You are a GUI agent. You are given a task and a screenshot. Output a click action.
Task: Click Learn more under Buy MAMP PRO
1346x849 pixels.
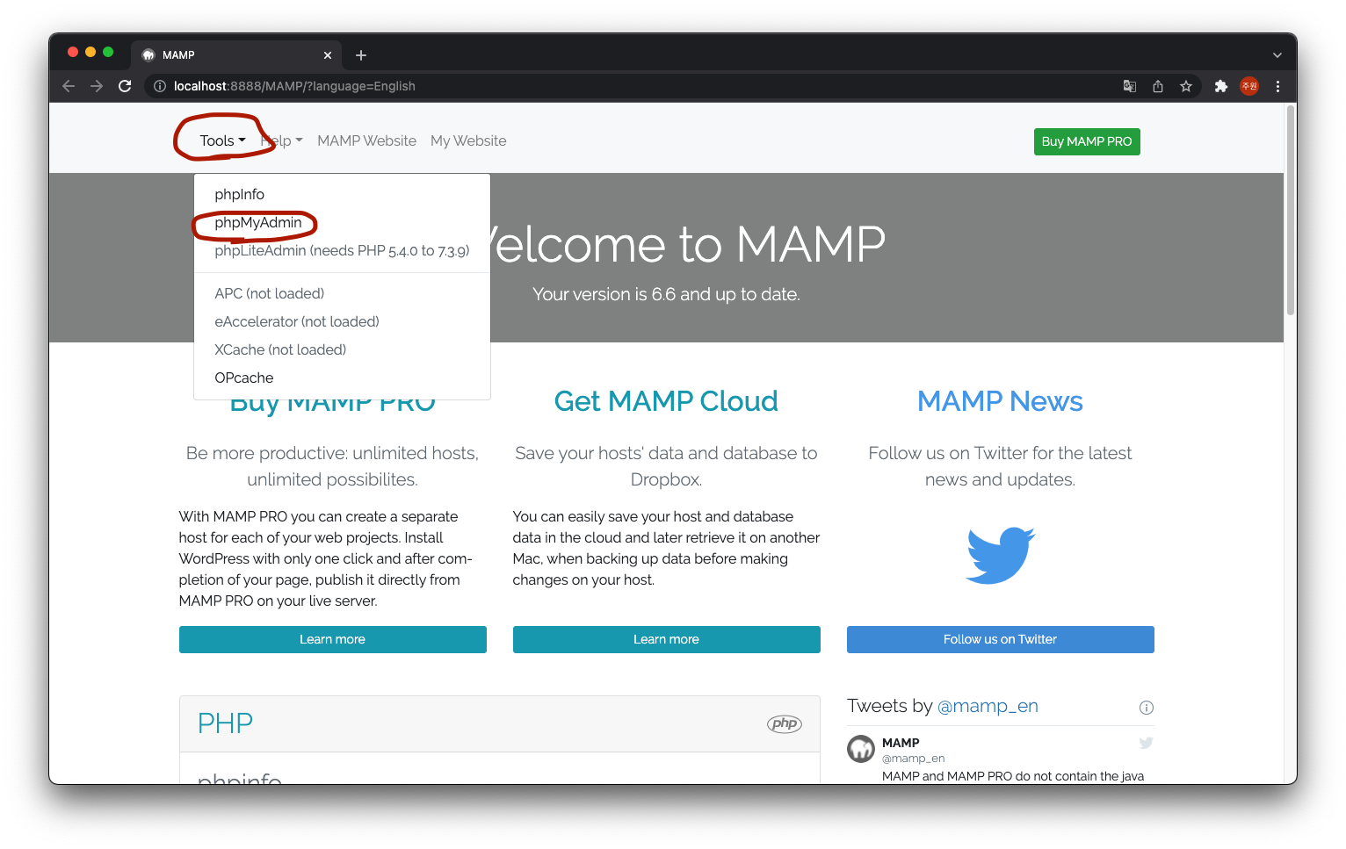332,639
